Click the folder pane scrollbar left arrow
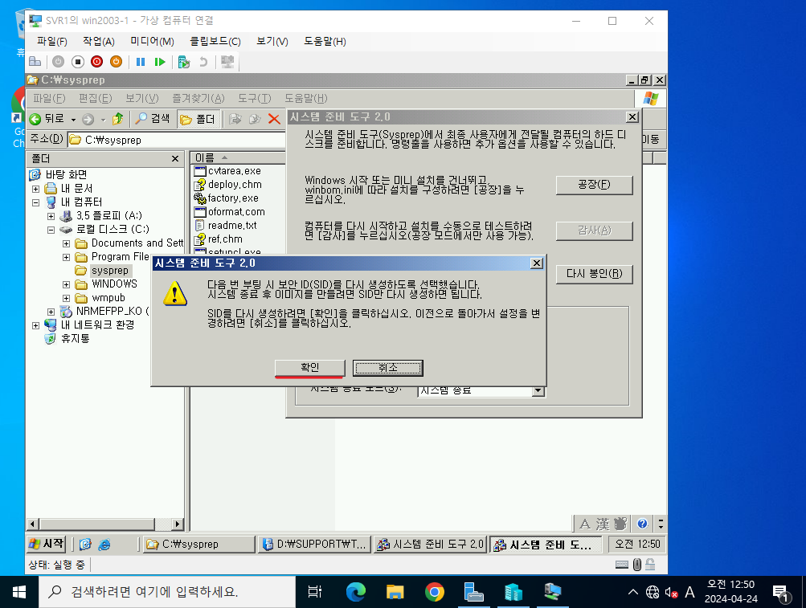This screenshot has height=608, width=806. [x=33, y=524]
